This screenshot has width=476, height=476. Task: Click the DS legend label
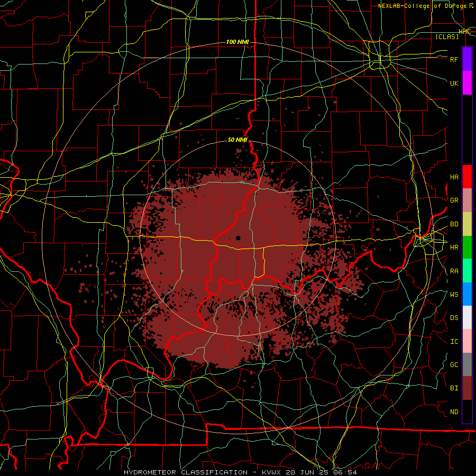[x=454, y=317]
